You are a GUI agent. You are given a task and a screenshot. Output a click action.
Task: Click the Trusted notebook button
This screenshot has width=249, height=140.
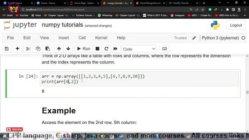click(180, 38)
